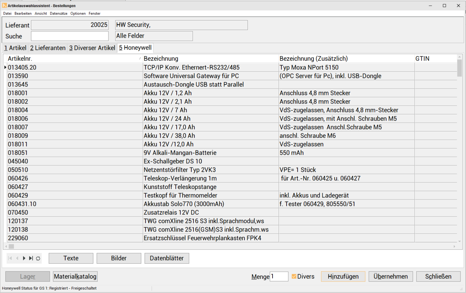
Task: Click the Hinzufügen button
Action: click(343, 277)
